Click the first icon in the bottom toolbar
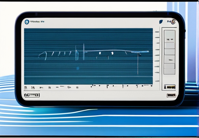 (26, 88)
